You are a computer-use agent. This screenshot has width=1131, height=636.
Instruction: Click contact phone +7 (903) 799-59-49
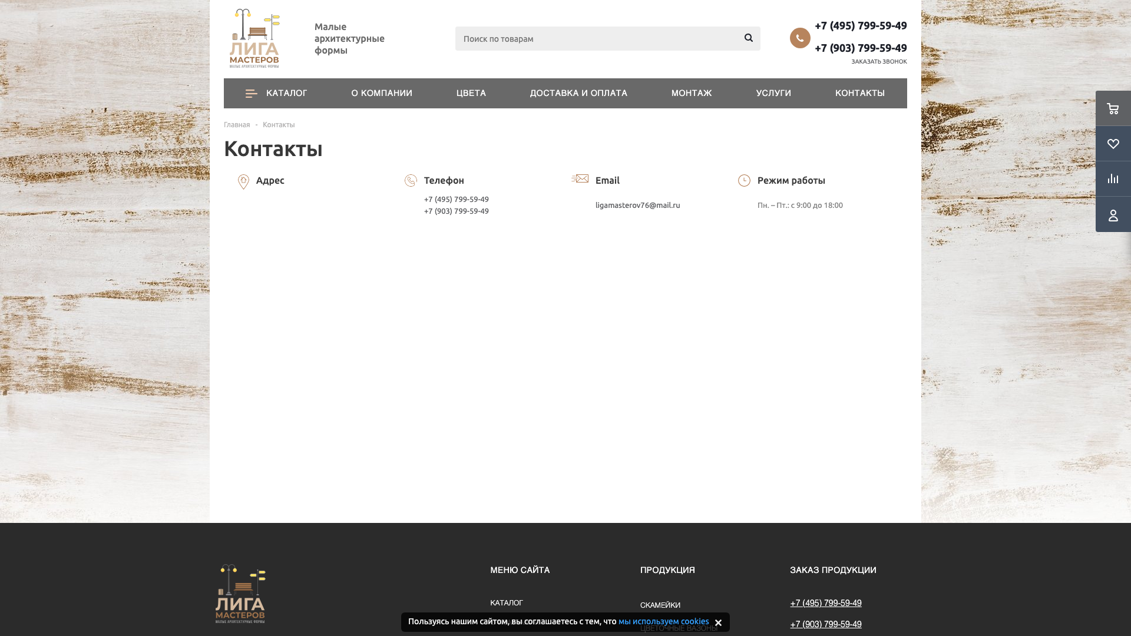[457, 211]
